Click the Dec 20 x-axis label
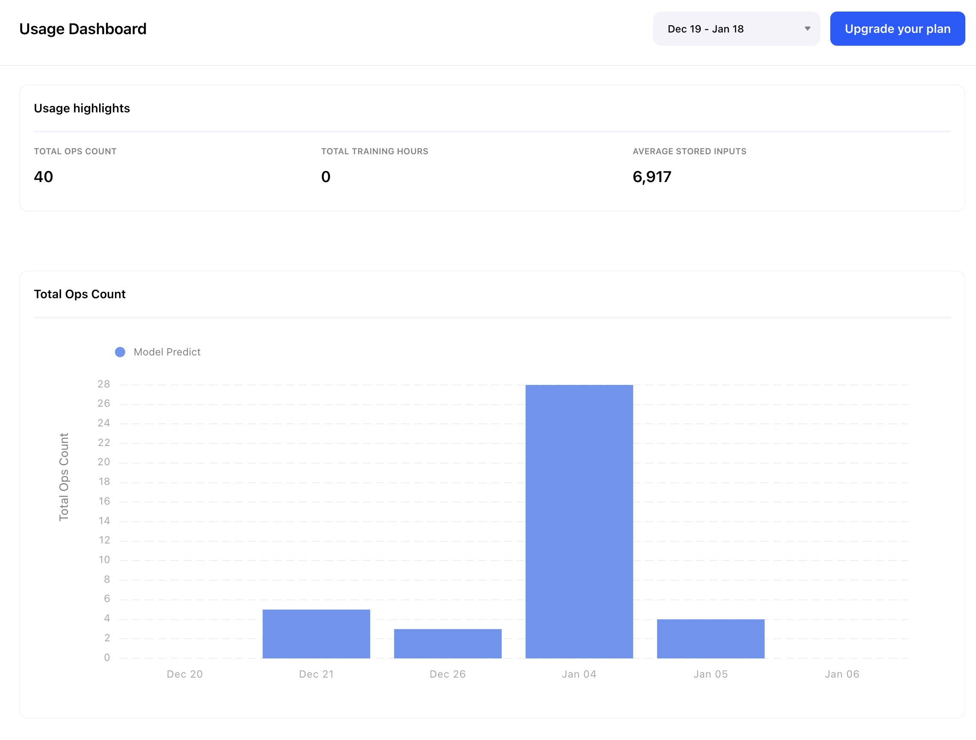The height and width of the screenshot is (740, 976). click(185, 674)
